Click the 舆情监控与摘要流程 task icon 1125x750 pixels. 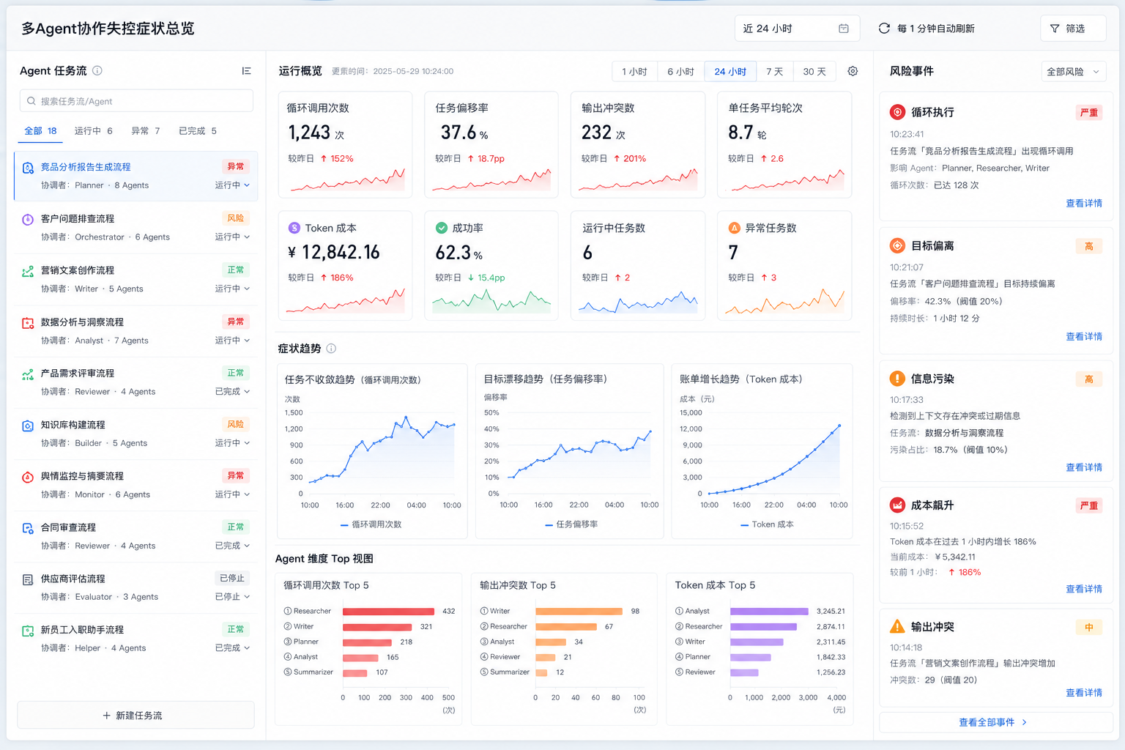28,477
